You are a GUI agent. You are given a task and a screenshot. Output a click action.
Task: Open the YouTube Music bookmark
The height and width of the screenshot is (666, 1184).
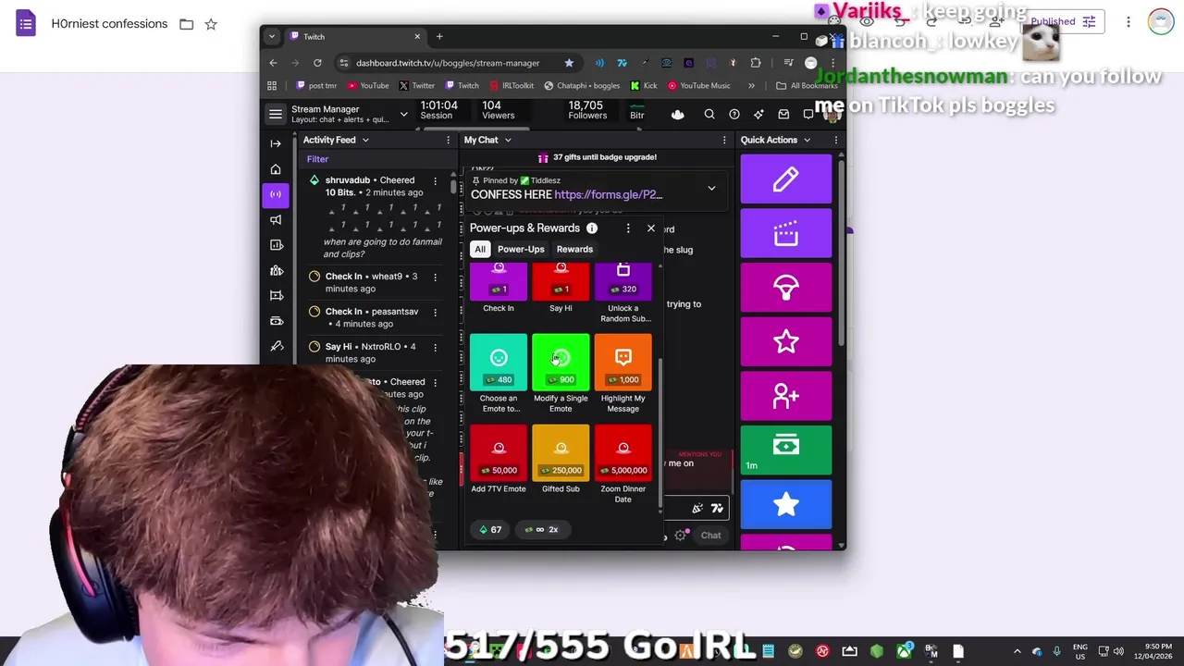pyautogui.click(x=697, y=86)
